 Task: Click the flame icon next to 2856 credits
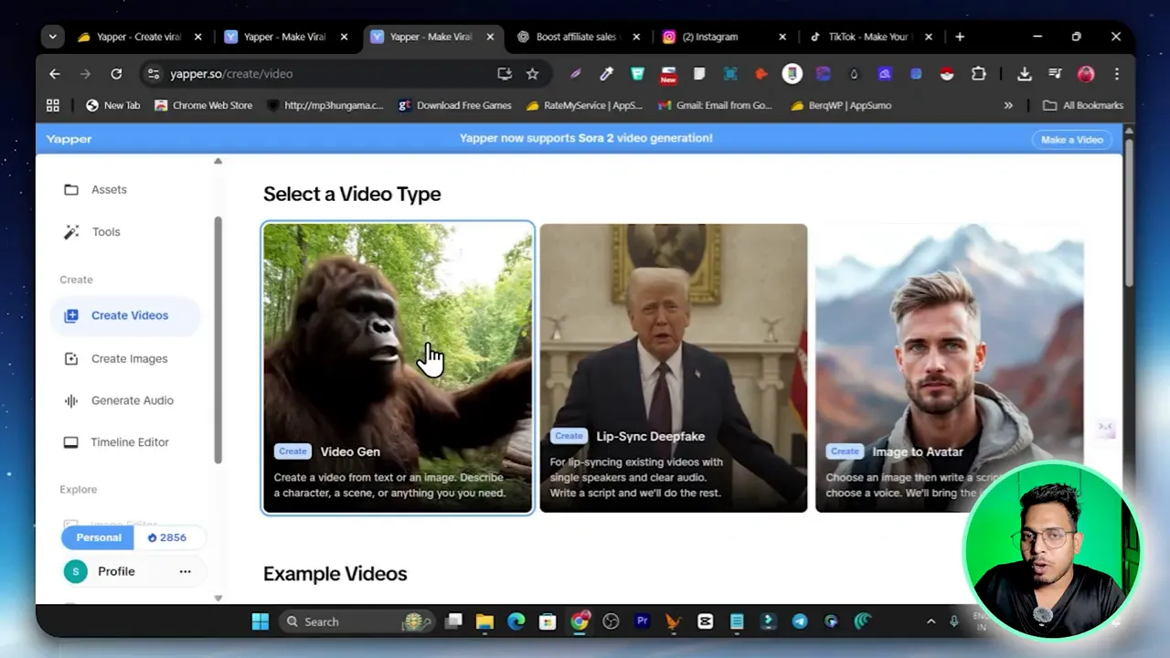pyautogui.click(x=152, y=537)
